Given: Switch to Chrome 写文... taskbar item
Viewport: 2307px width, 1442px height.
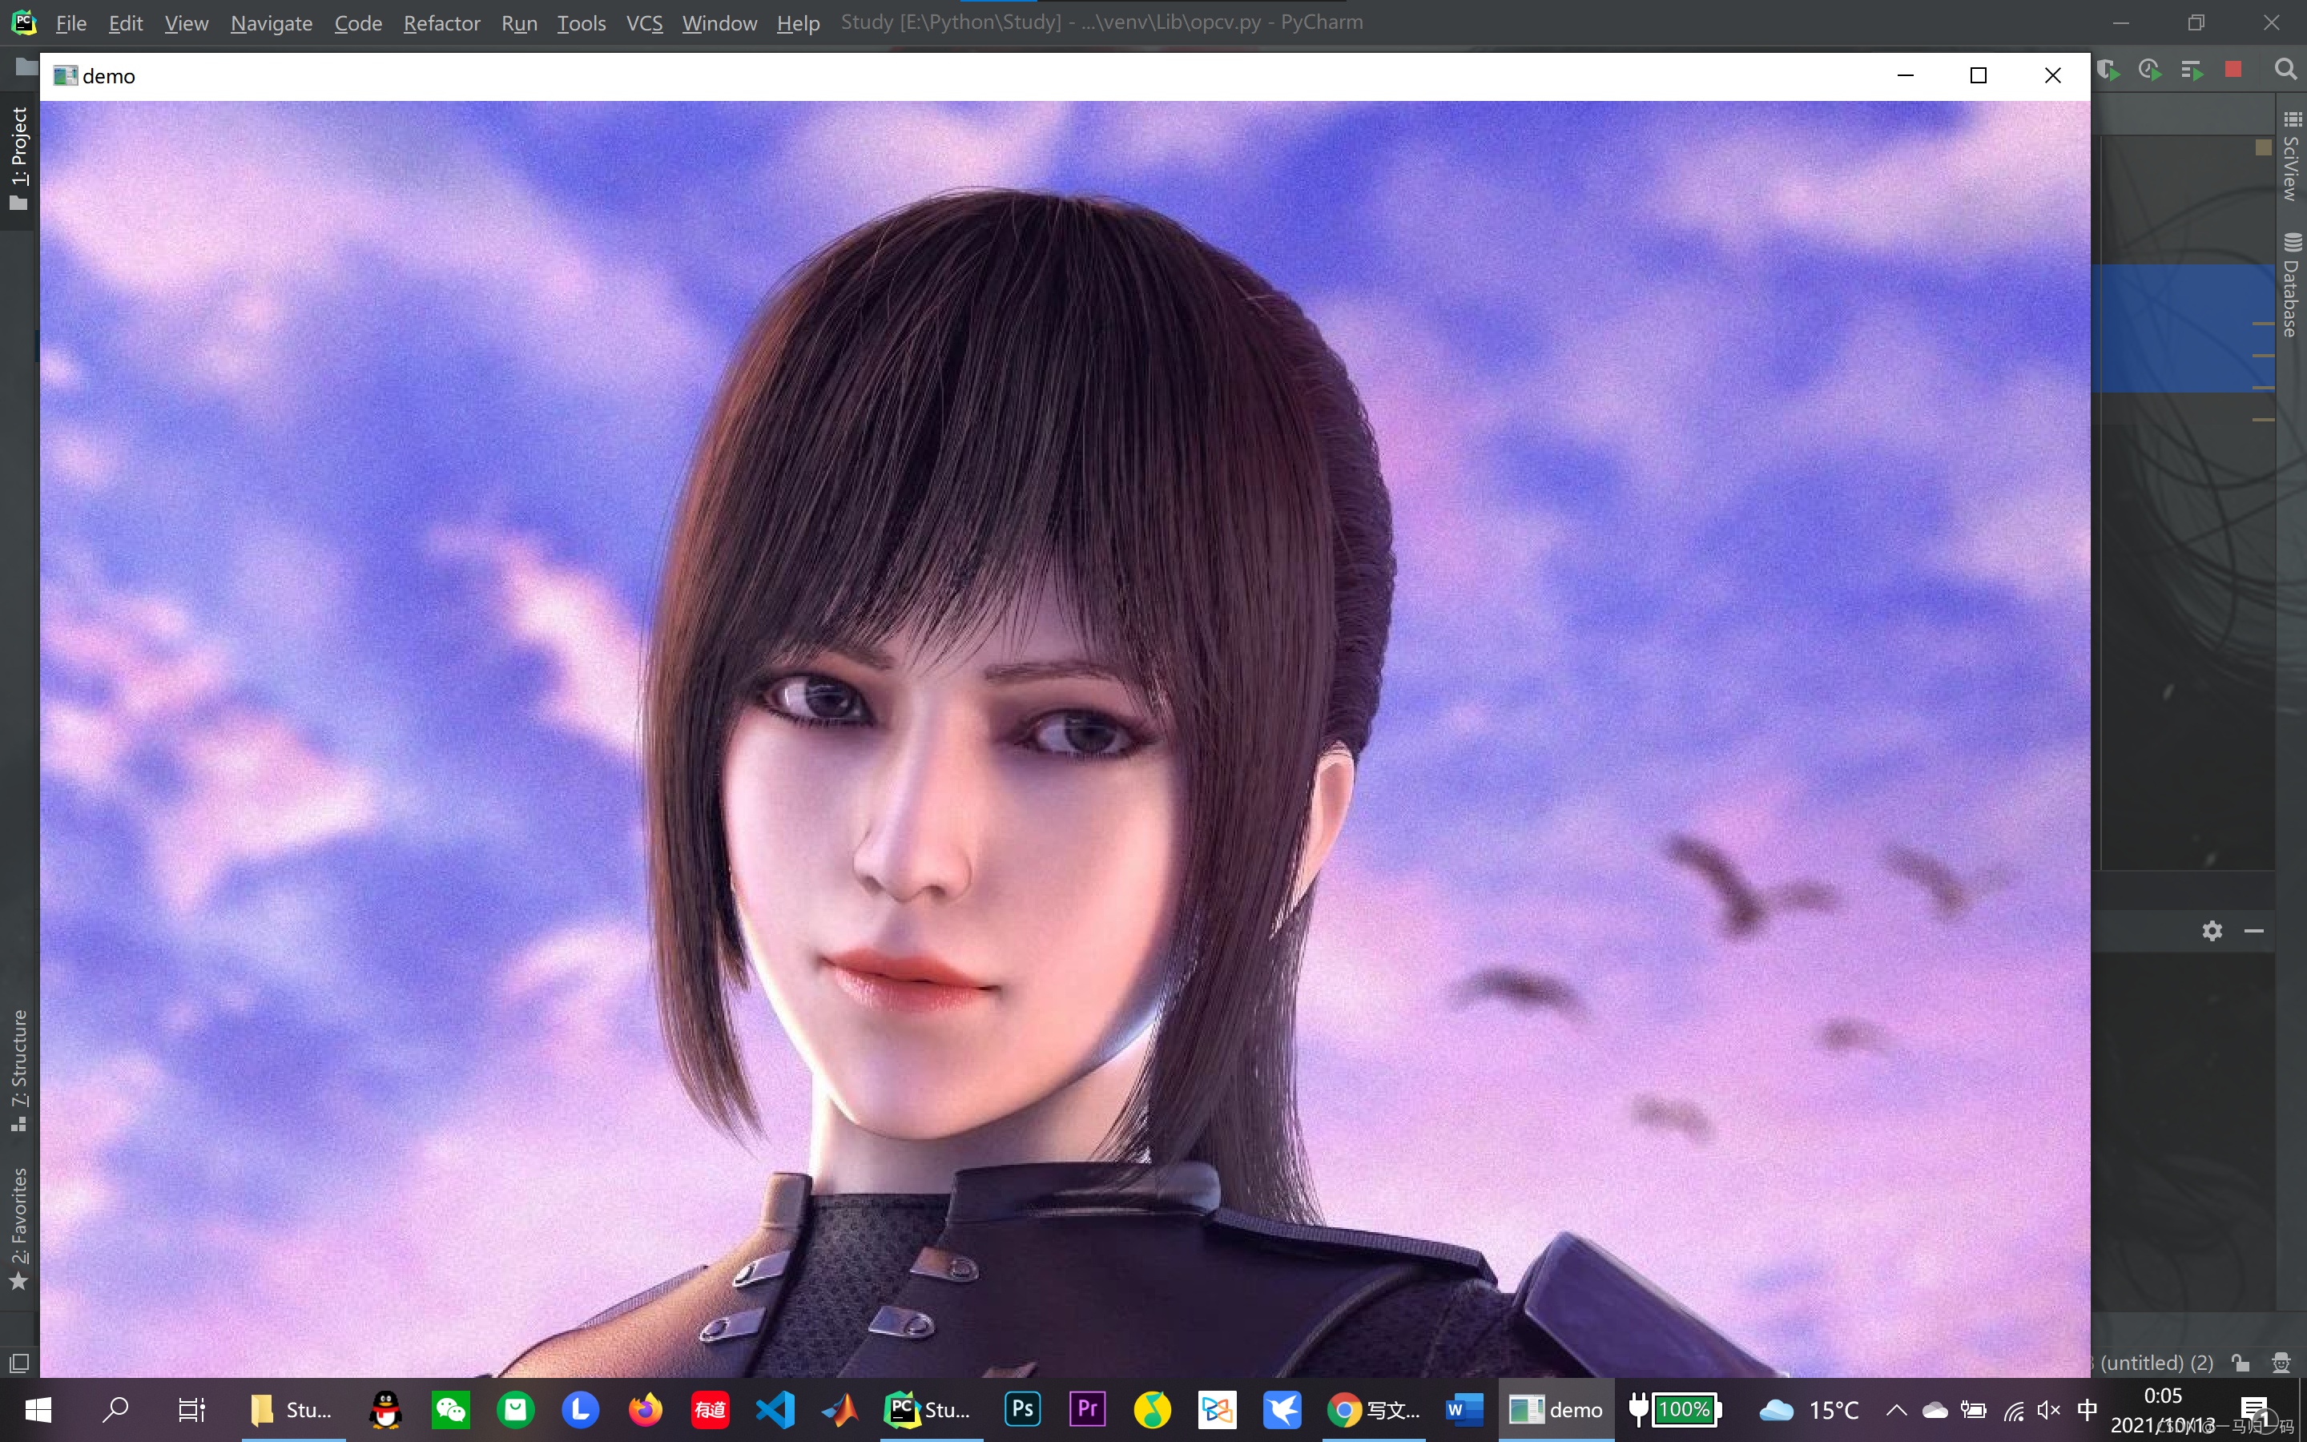Looking at the screenshot, I should coord(1374,1410).
